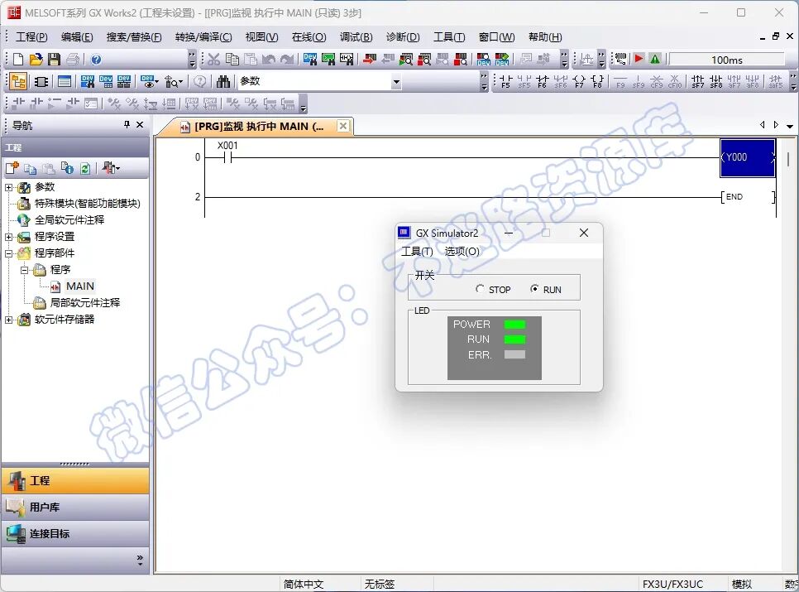Click the sF7 rising pulse contact icon
Image resolution: width=799 pixels, height=592 pixels.
697,82
